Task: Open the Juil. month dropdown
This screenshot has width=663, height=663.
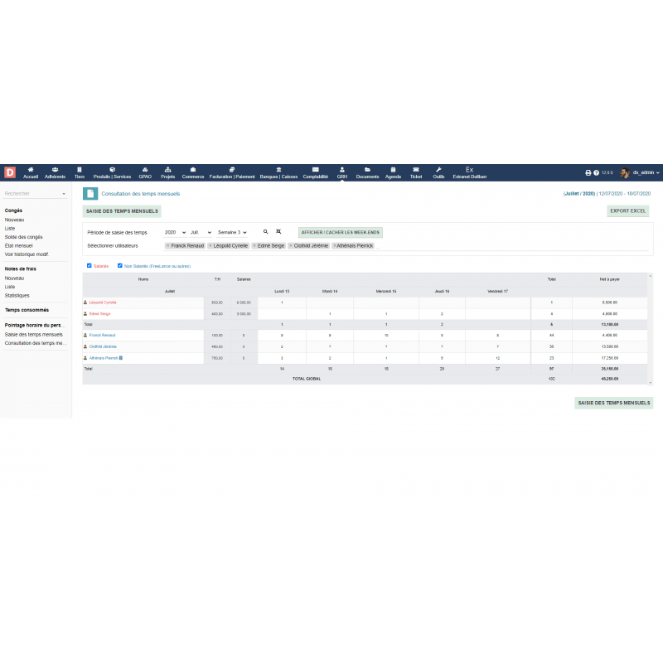Action: click(201, 233)
